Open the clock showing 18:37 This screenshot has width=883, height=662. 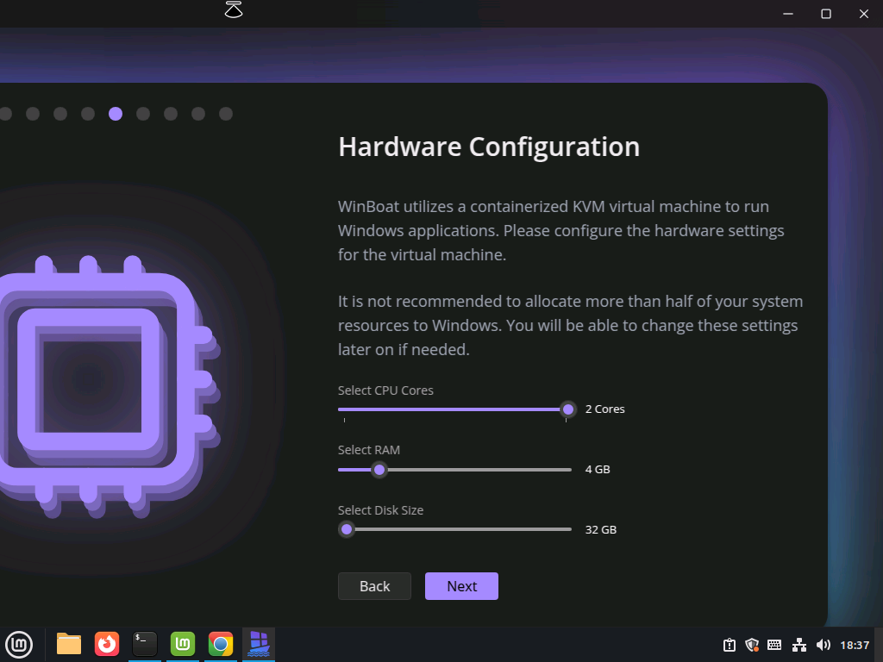855,645
